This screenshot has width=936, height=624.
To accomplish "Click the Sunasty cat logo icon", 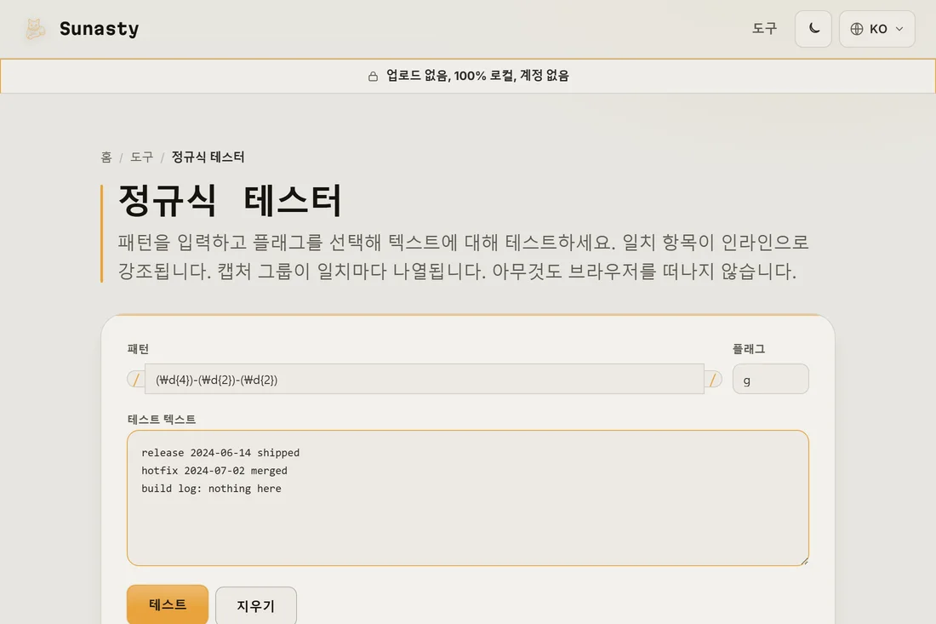I will [x=35, y=29].
